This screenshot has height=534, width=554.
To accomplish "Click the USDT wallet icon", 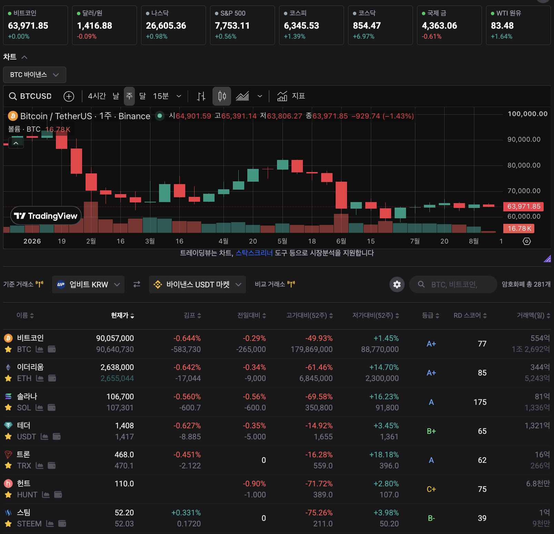I will (57, 437).
